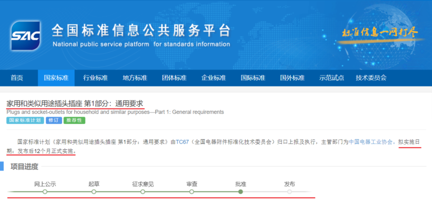Screen dimensions: 432x202
Task: Click the 征求意见 step label
Action: [143, 184]
